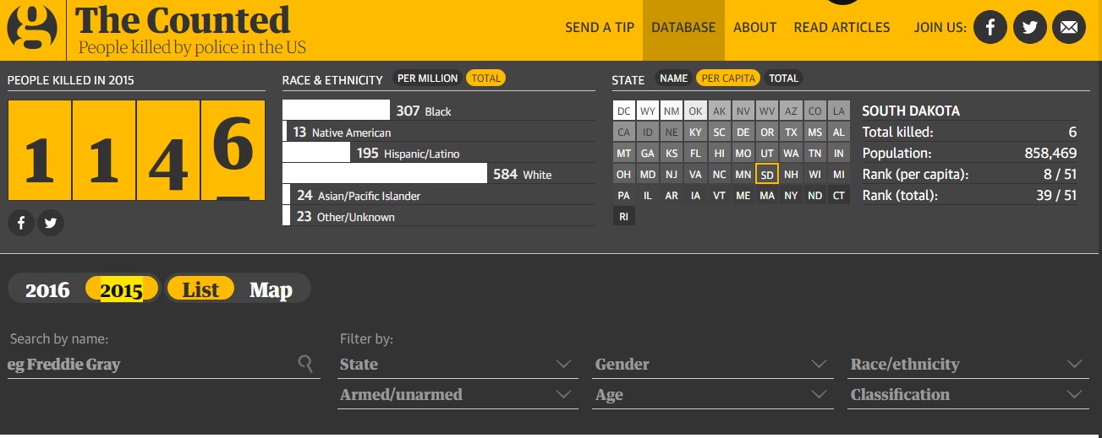Screen dimensions: 1102x438
Task: Click the search magnifier icon
Action: [x=305, y=364]
